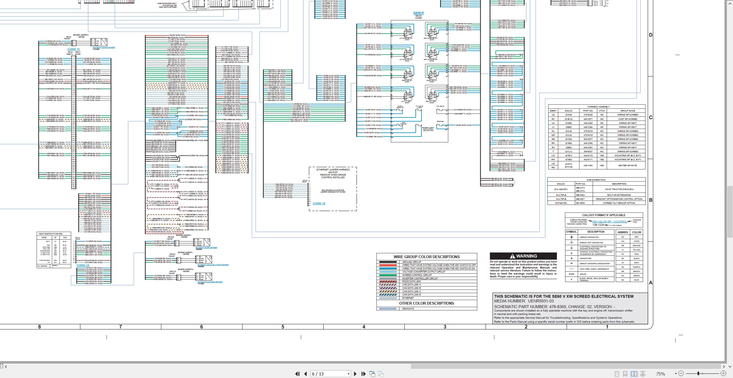Screen dimensions: 733x378
Task: Click the HIGHWAYS legend swatch
Action: click(388, 309)
